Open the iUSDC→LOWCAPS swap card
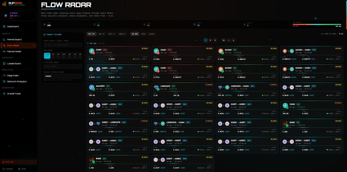Screen dimensions: 347x172 [x=118, y=127]
